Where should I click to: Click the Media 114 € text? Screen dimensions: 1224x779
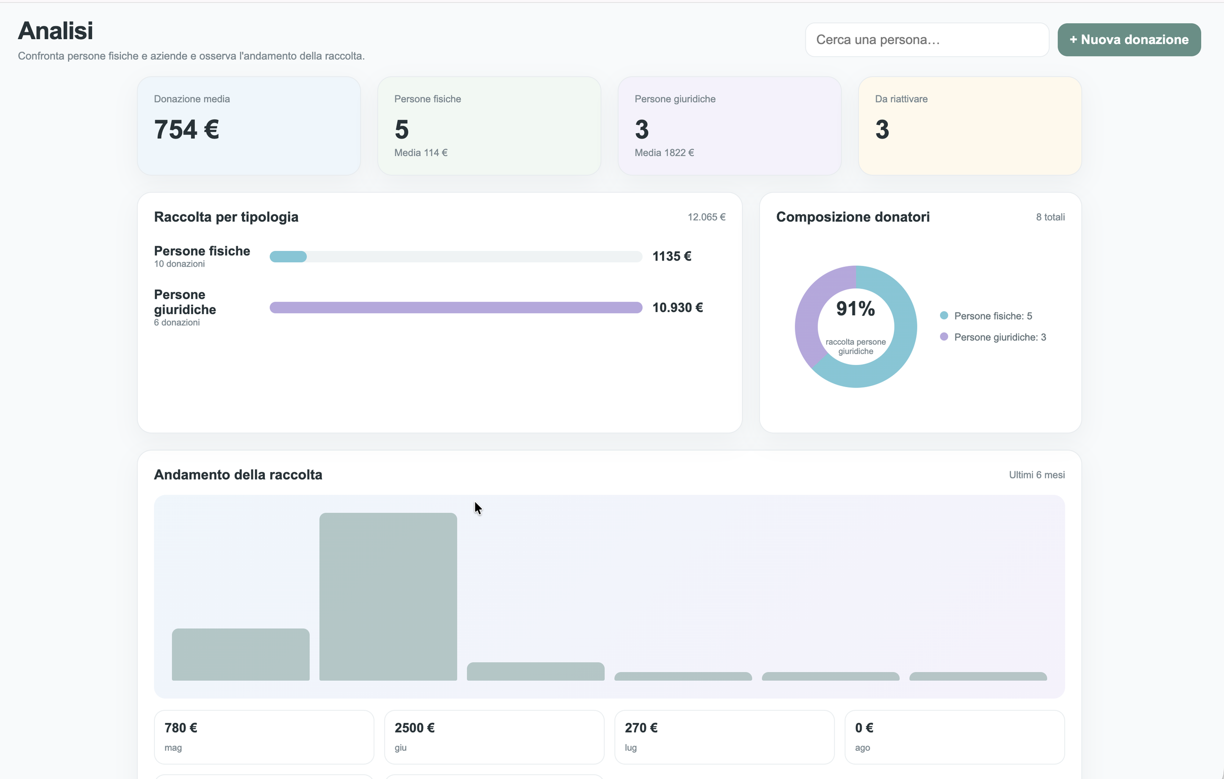click(421, 152)
